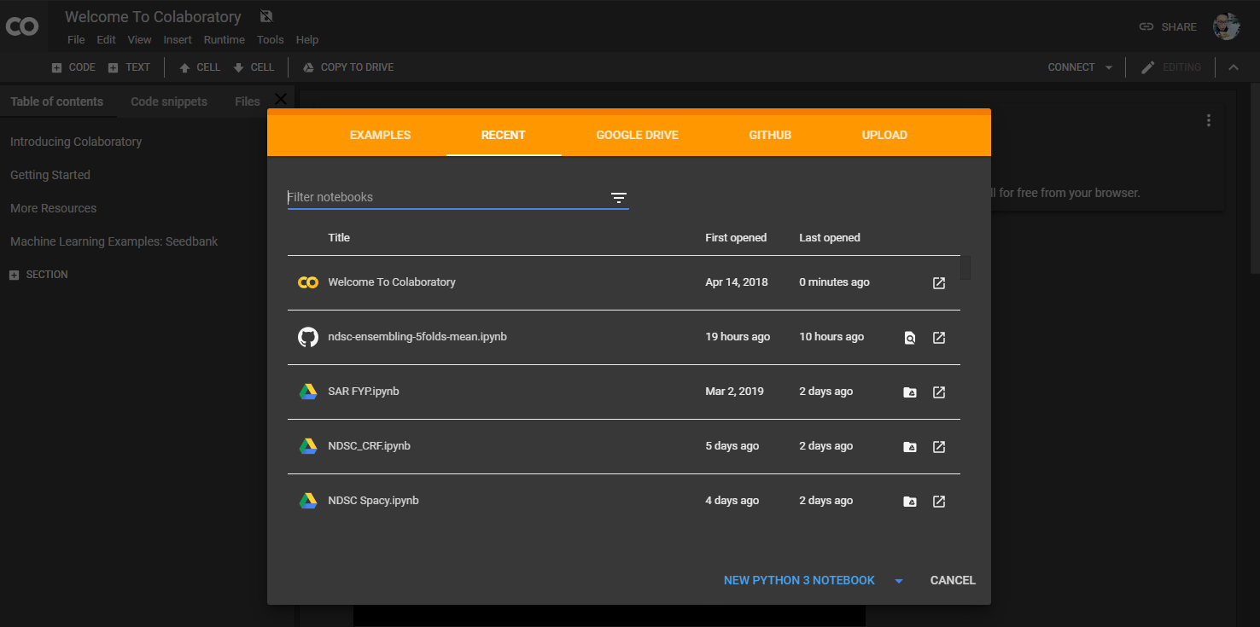Open the Edit menu

tap(106, 40)
